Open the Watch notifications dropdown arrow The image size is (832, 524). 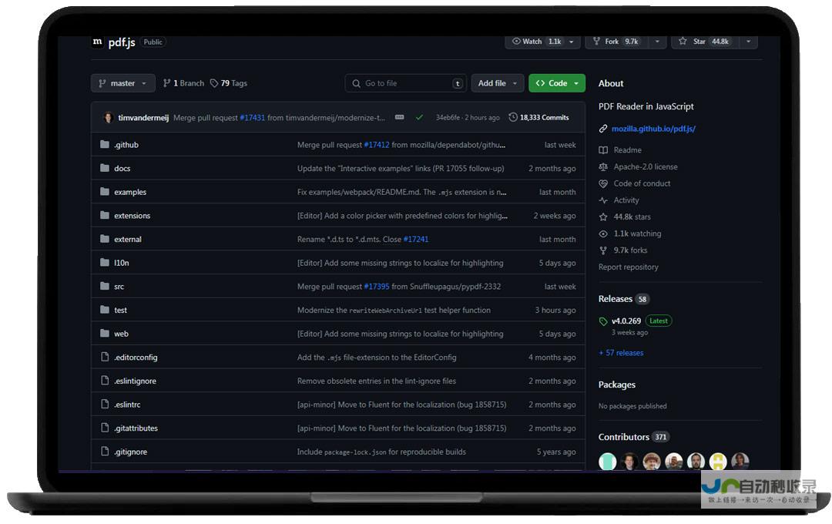[572, 42]
